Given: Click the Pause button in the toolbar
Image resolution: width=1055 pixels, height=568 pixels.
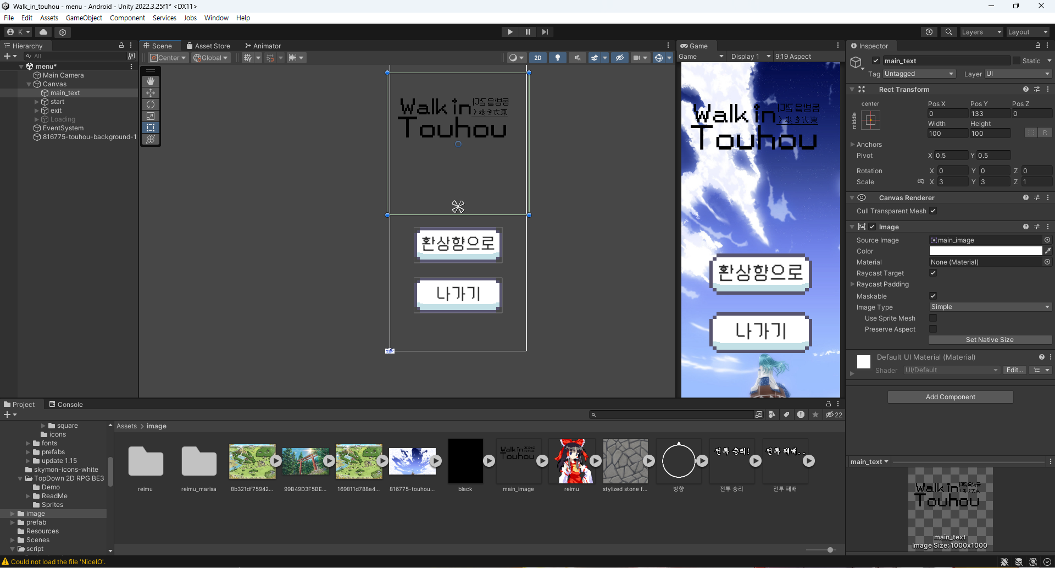Looking at the screenshot, I should click(527, 32).
